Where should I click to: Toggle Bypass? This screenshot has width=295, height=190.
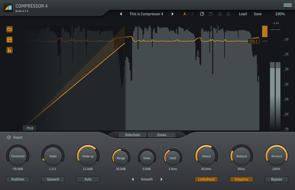click(277, 179)
